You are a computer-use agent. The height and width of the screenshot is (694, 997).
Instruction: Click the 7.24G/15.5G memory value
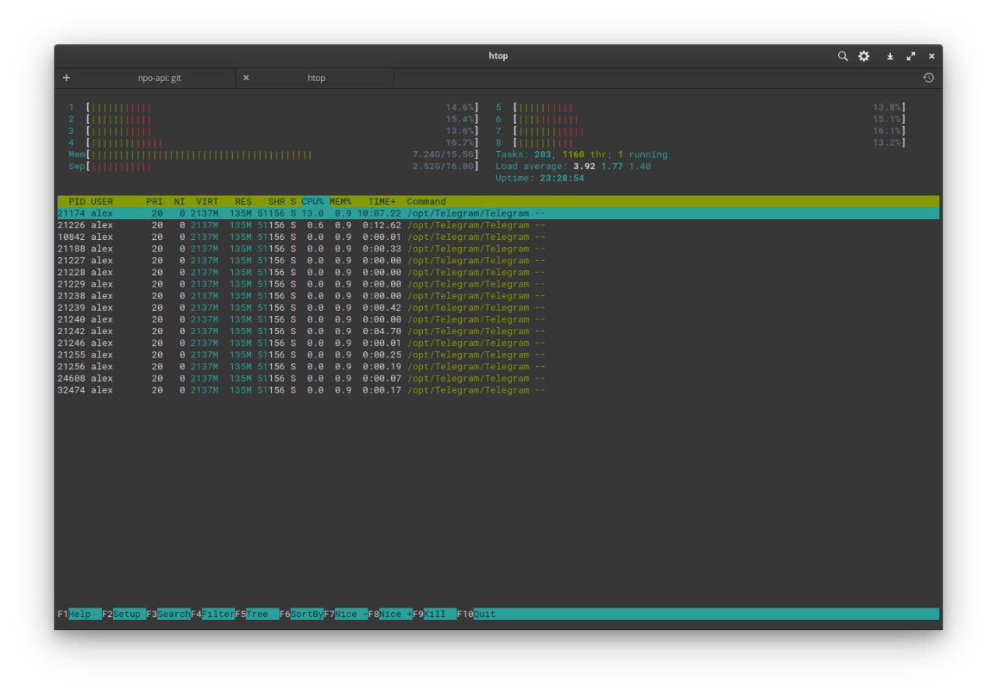[443, 155]
